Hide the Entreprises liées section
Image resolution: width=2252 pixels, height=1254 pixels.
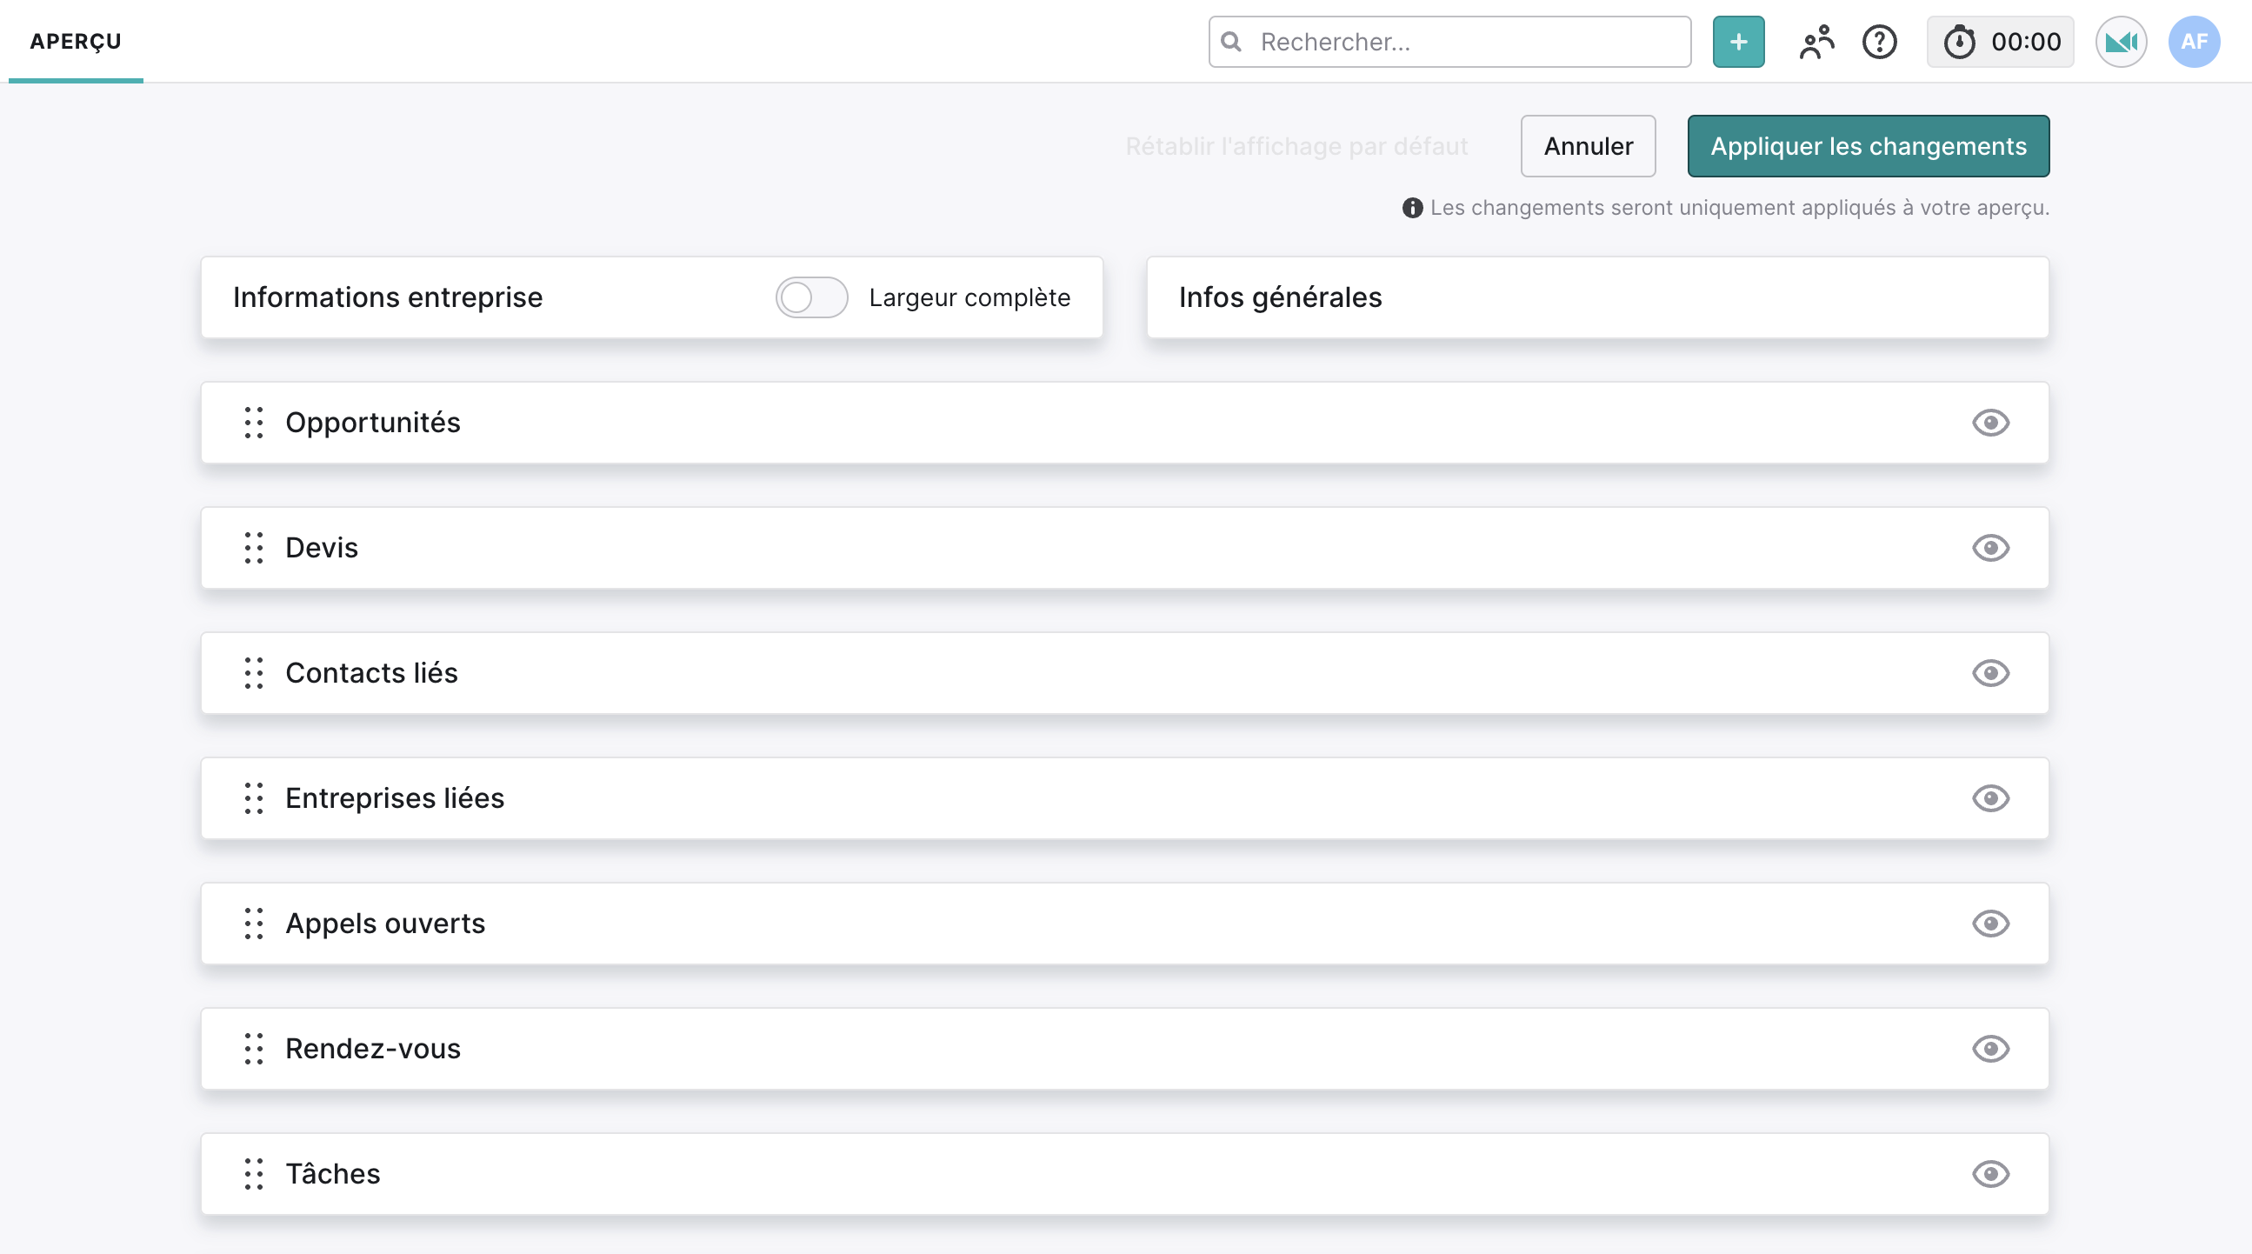click(x=1990, y=797)
